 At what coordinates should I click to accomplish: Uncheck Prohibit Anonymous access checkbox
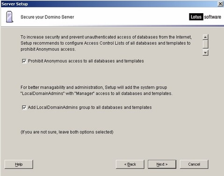(x=24, y=61)
